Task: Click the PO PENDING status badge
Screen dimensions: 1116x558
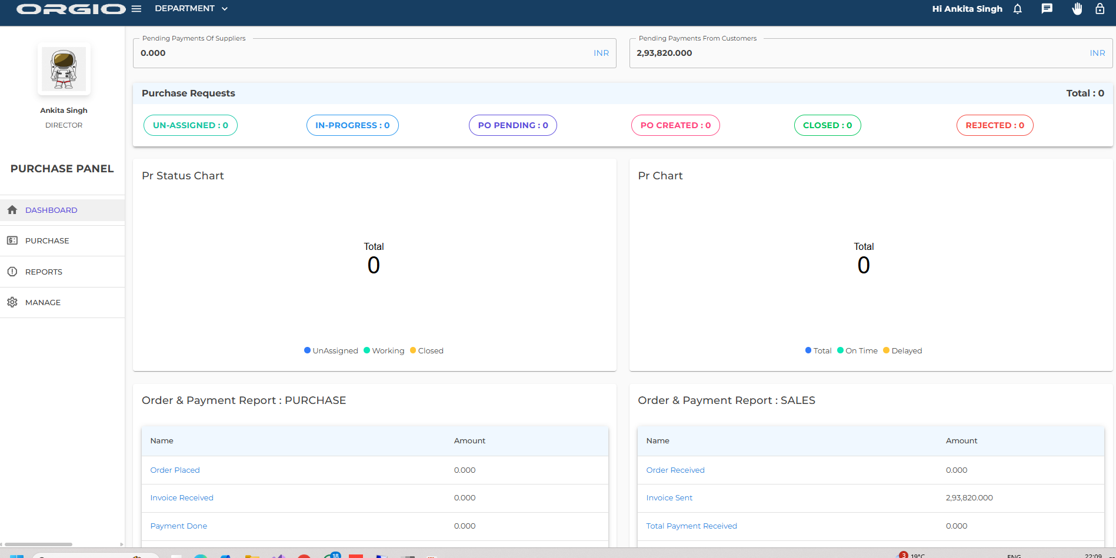Action: [x=512, y=125]
